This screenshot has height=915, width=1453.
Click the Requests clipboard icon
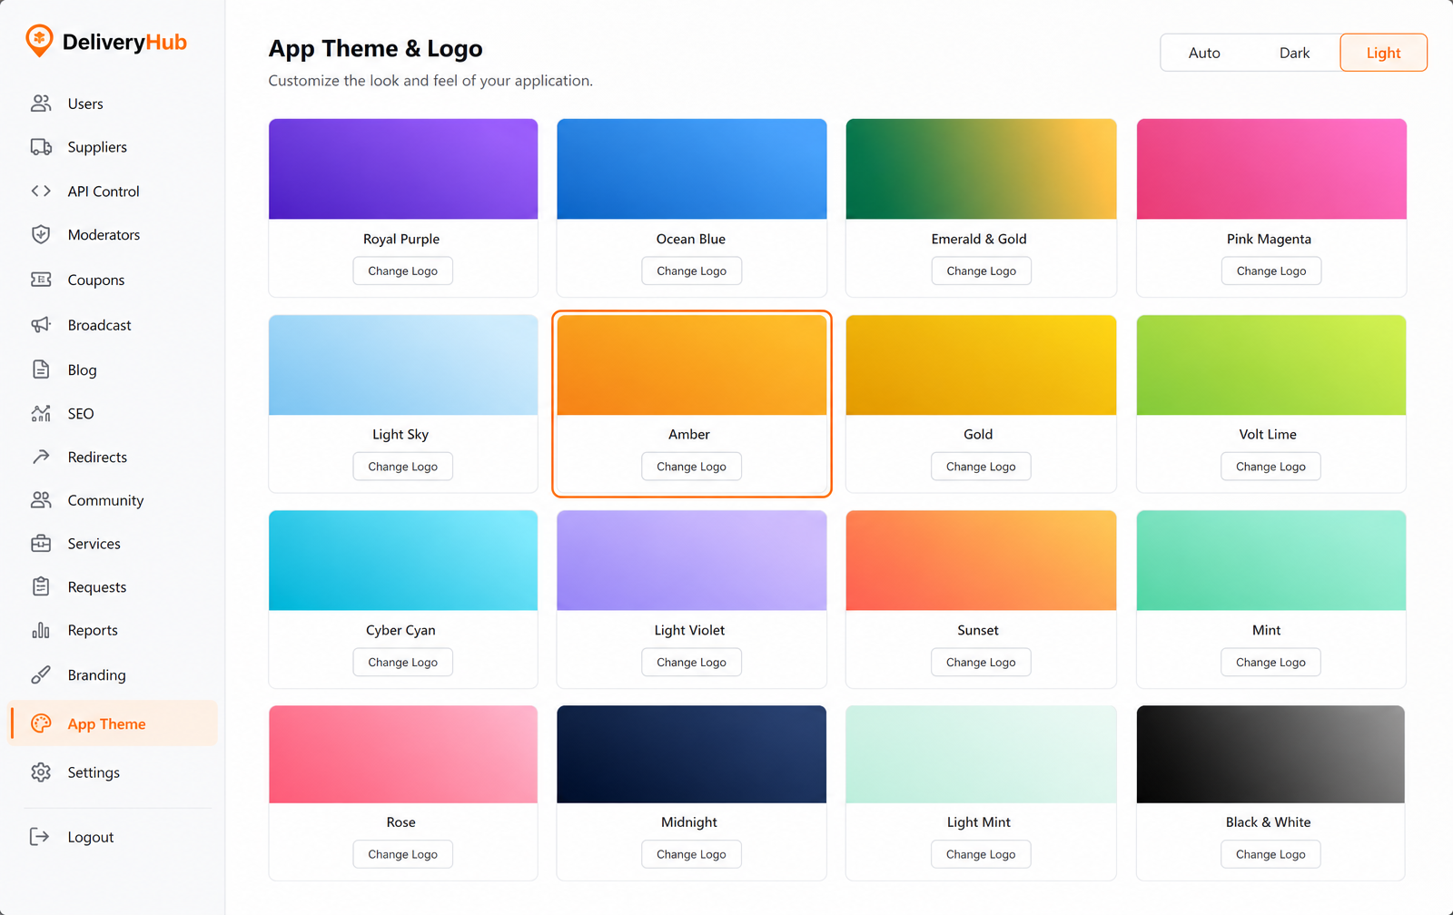point(41,586)
